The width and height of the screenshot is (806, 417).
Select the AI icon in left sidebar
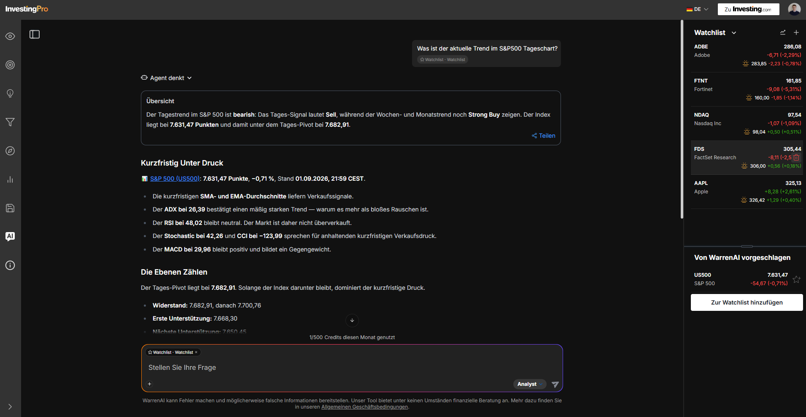click(10, 236)
